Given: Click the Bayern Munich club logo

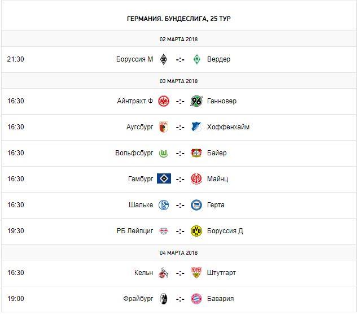Looking at the screenshot, I should click(x=196, y=299).
